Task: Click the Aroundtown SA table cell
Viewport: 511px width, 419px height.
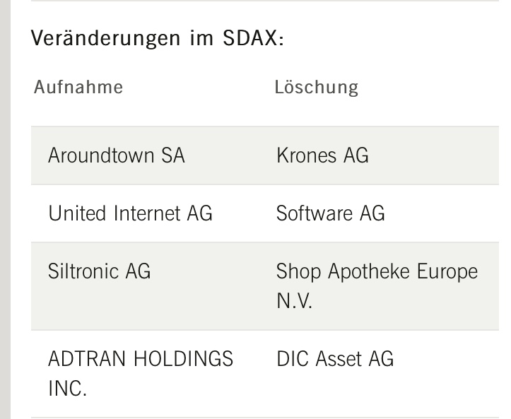Action: coord(116,155)
